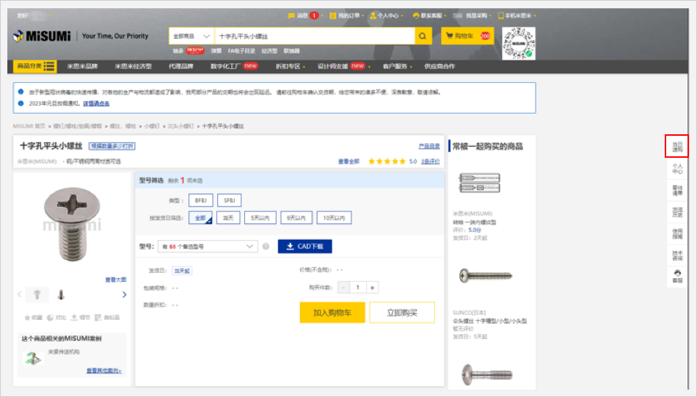Go to 数字化工厂 nav item
Viewport: 697px width, 397px height.
233,66
